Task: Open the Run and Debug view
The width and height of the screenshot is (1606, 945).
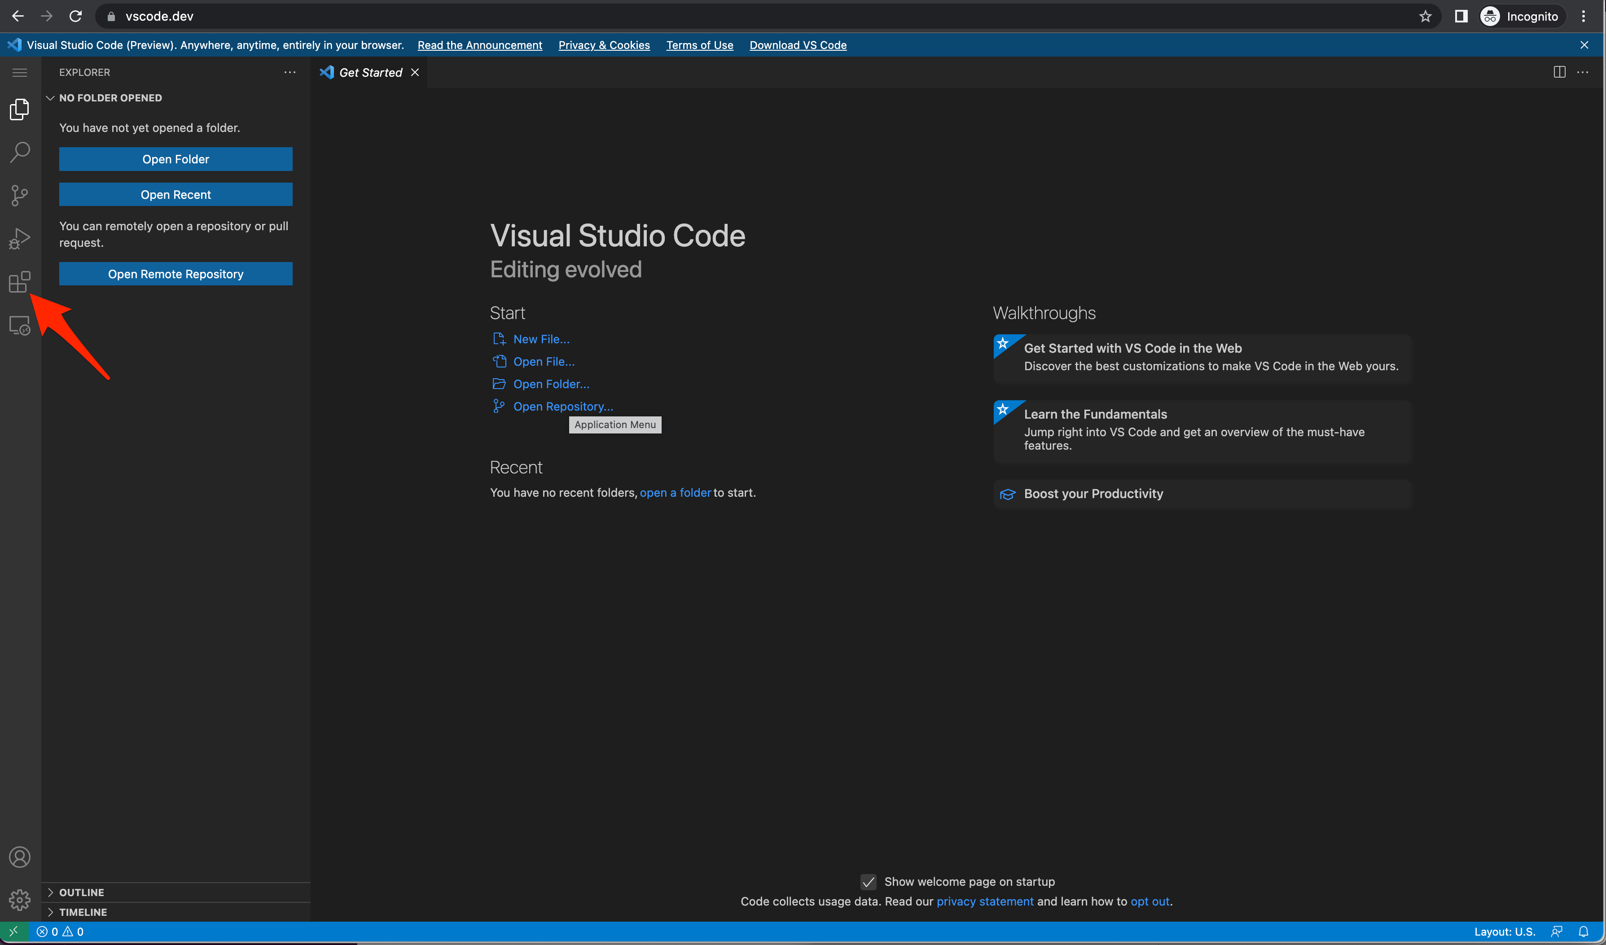Action: coord(20,238)
